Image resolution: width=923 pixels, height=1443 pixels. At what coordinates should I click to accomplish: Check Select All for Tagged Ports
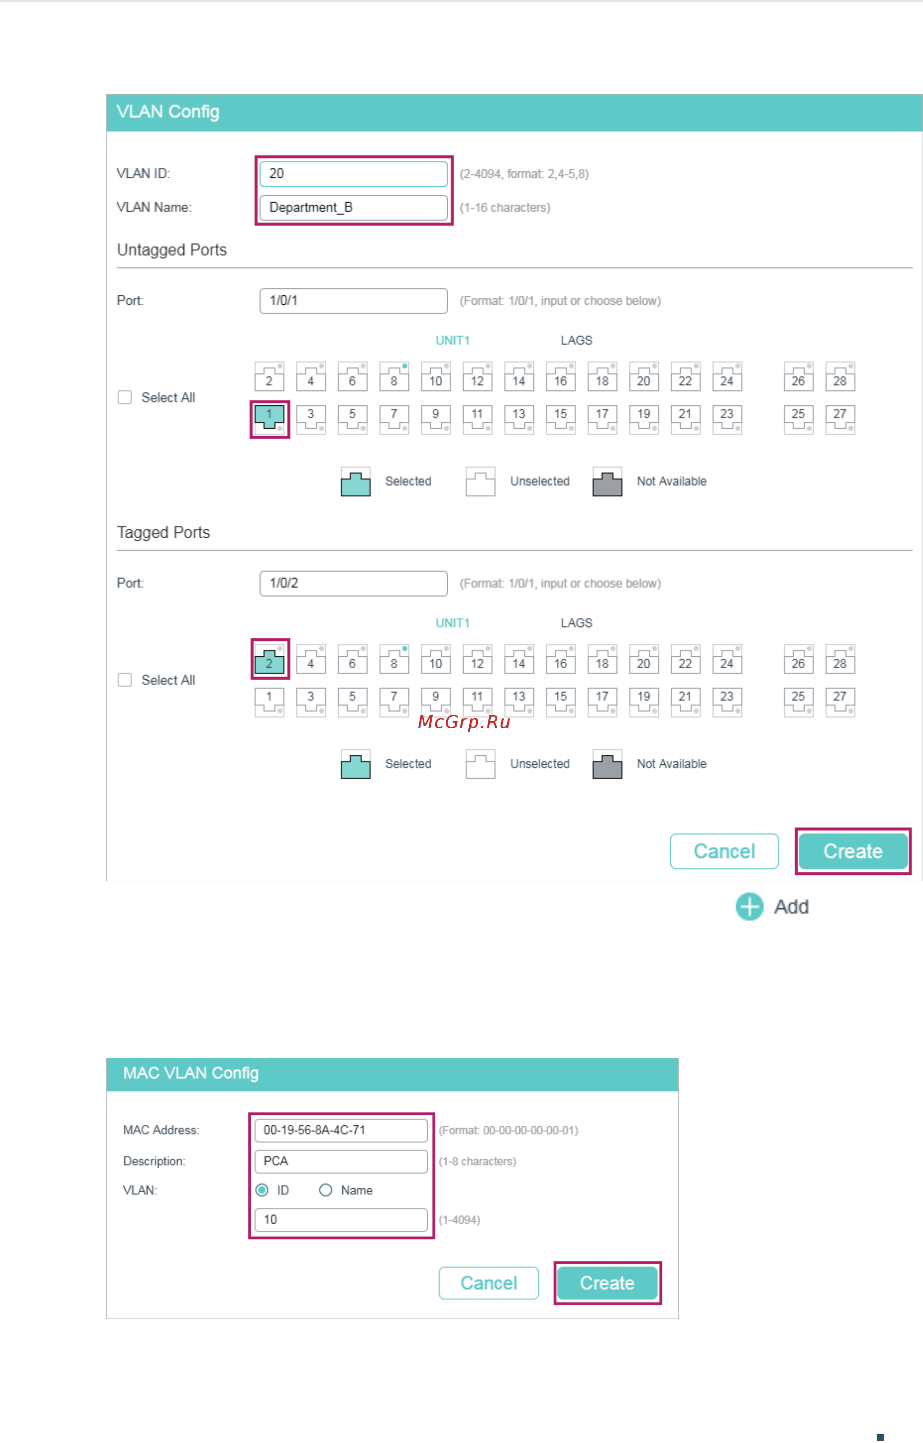point(124,680)
